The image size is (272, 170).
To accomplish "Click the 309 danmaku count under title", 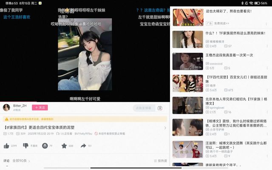I will pos(21,133).
